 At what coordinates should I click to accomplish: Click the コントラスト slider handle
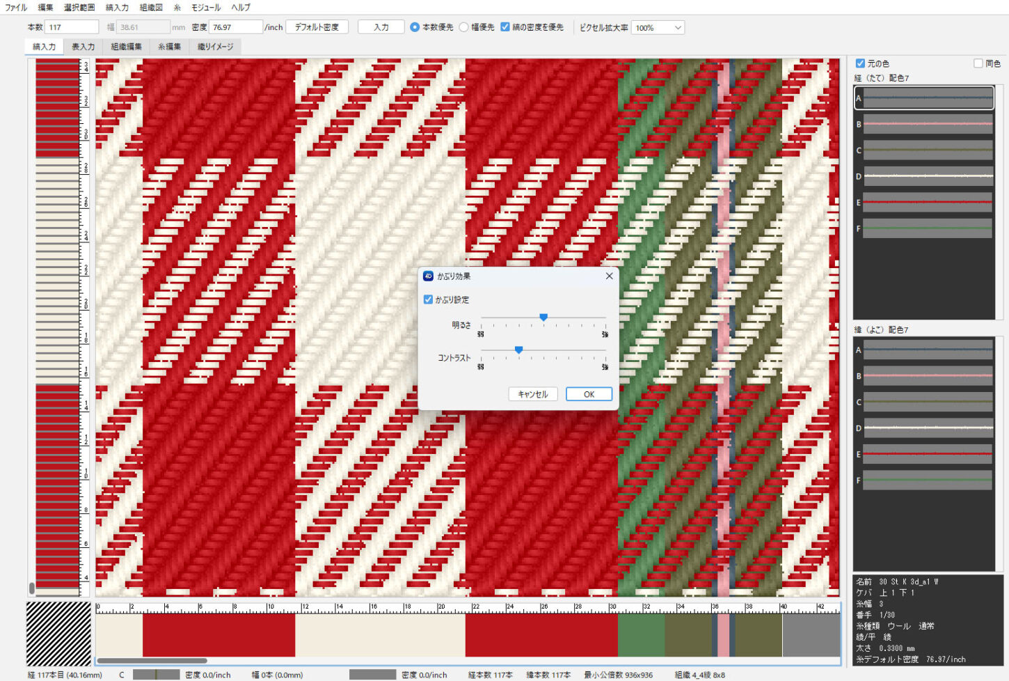point(518,350)
